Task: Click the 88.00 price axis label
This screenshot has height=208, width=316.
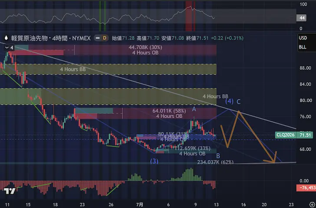Action: (x=305, y=68)
